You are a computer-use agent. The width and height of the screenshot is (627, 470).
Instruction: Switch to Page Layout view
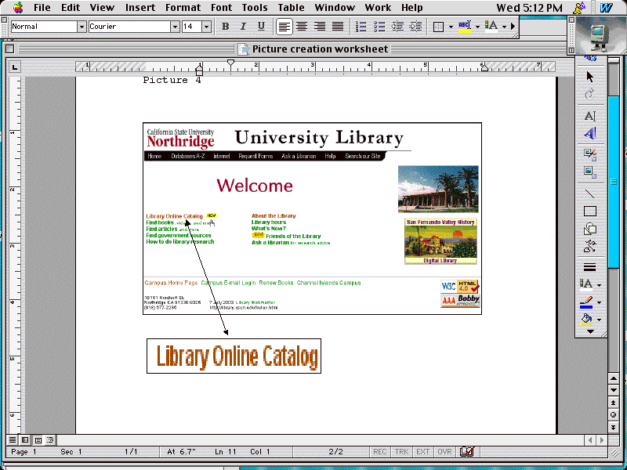point(38,440)
